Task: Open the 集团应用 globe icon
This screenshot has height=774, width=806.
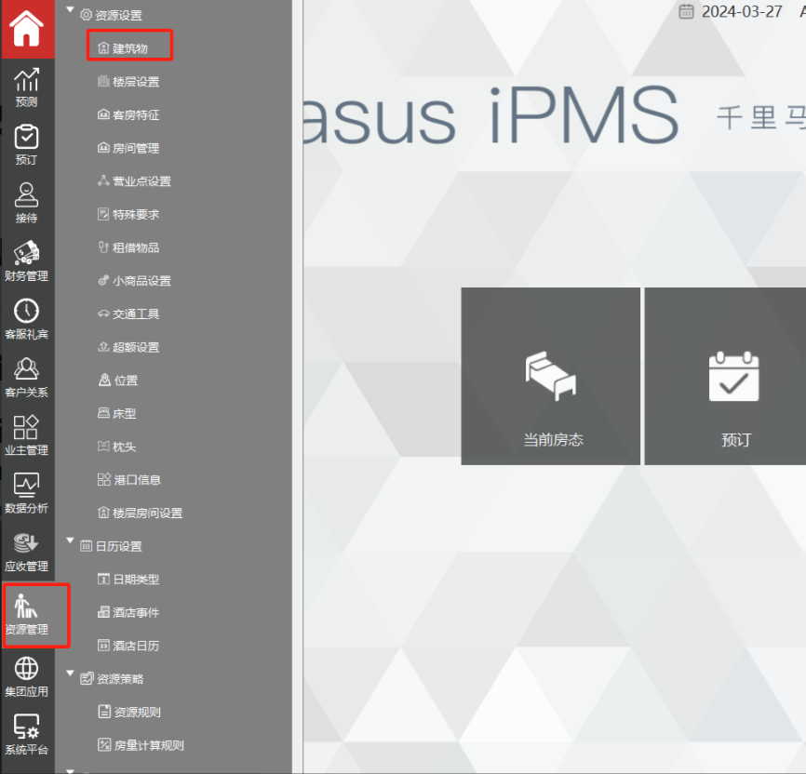Action: 27,675
